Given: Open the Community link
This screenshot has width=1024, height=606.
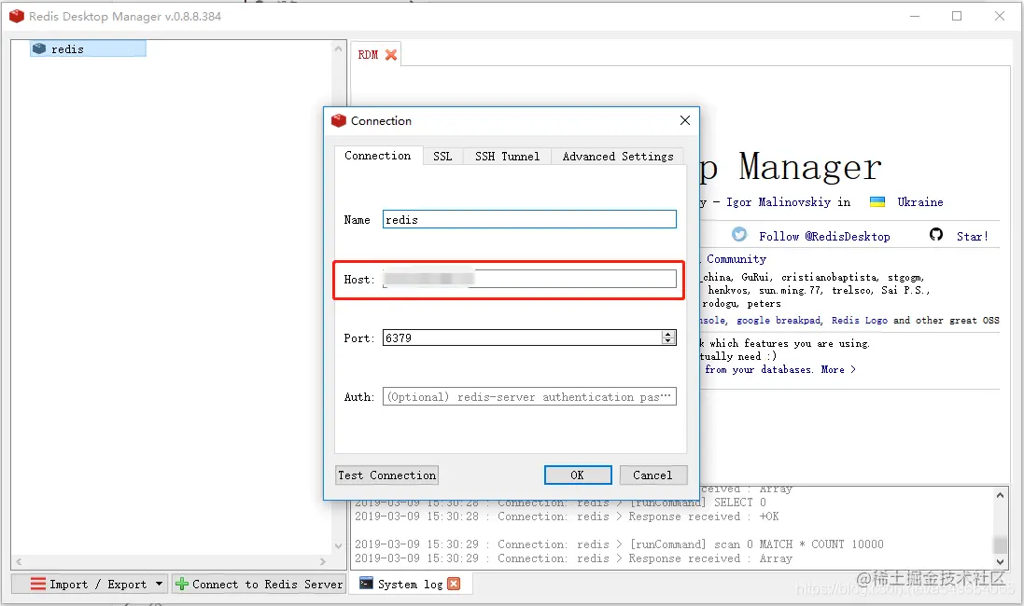Looking at the screenshot, I should coord(736,259).
